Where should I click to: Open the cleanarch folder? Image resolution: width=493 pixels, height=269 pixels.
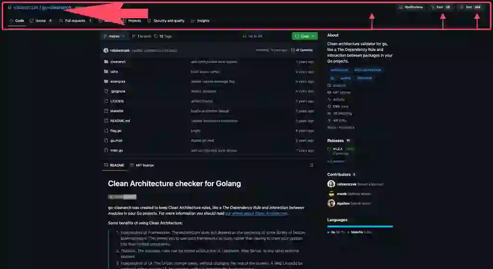pyautogui.click(x=118, y=62)
